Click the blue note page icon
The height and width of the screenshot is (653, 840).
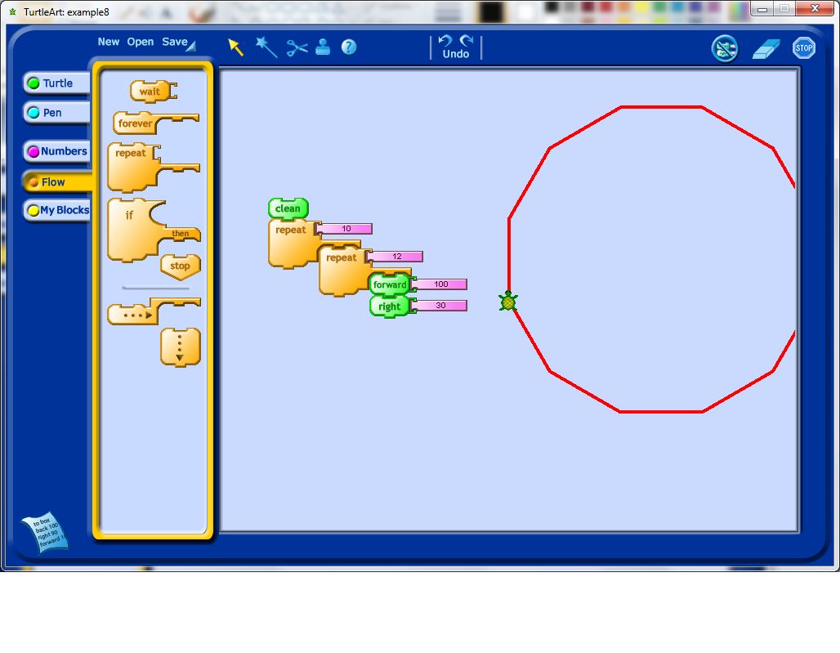tap(45, 533)
